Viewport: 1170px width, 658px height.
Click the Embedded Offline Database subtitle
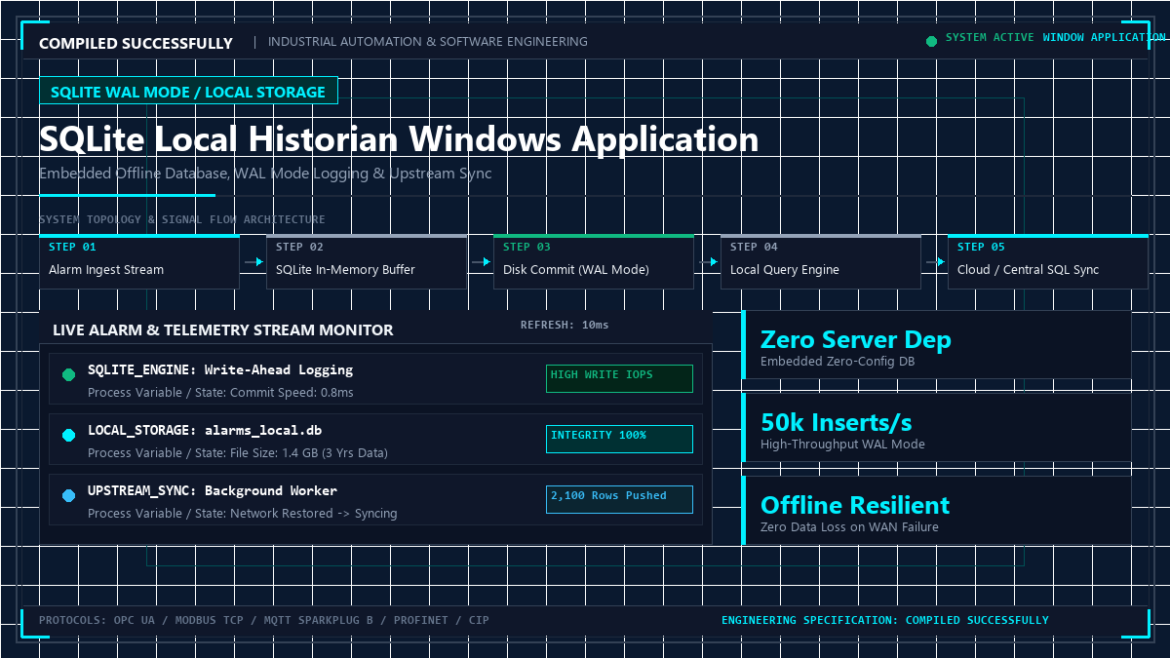pos(265,173)
